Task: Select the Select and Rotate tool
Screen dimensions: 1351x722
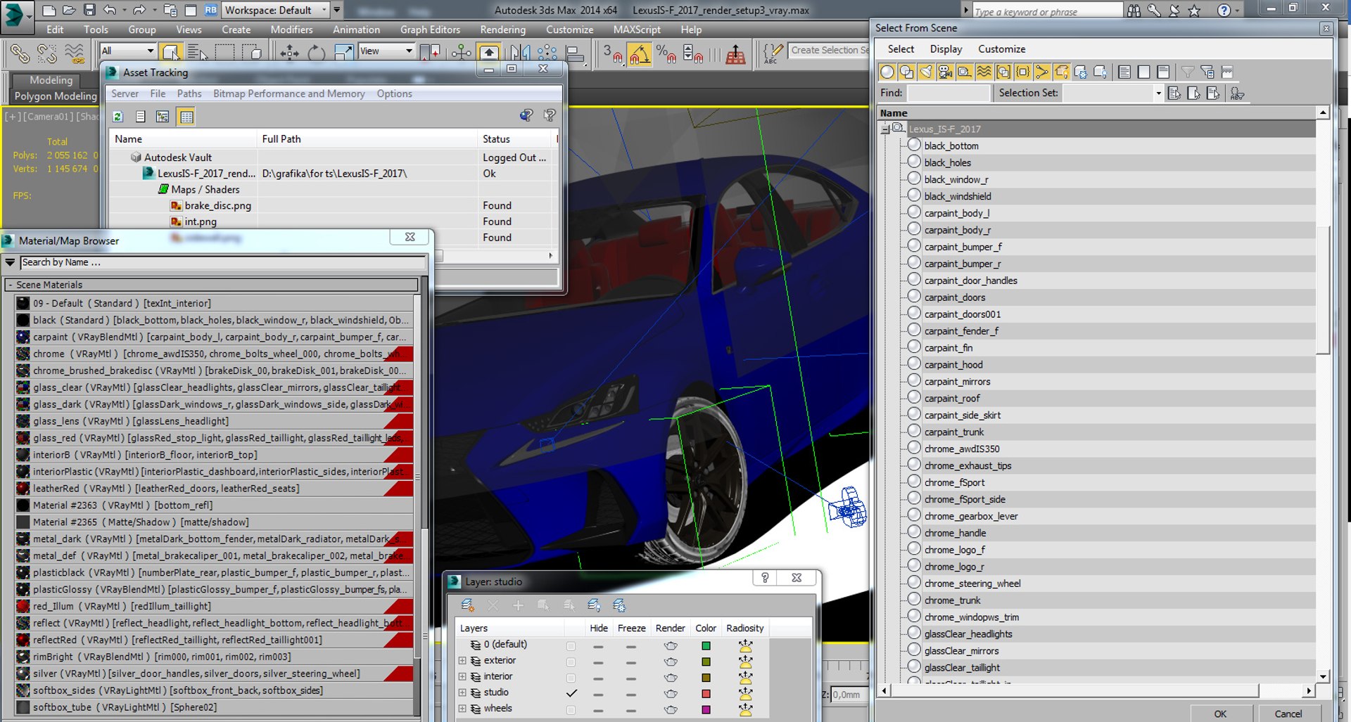Action: pos(317,53)
